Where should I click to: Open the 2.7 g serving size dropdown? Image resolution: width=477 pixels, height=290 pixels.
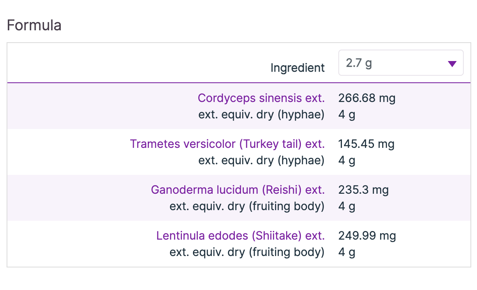(x=400, y=63)
